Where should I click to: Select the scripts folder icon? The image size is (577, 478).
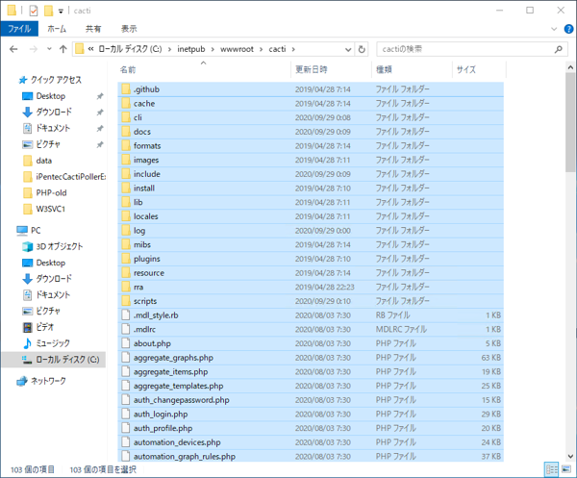(x=126, y=301)
